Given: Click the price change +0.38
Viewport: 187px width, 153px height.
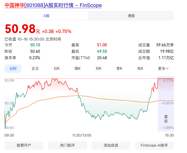Looking at the screenshot, I should point(48,32).
